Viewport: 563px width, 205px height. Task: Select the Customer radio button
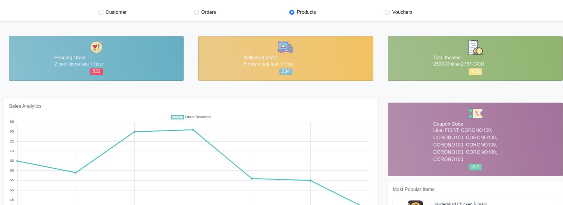click(101, 12)
